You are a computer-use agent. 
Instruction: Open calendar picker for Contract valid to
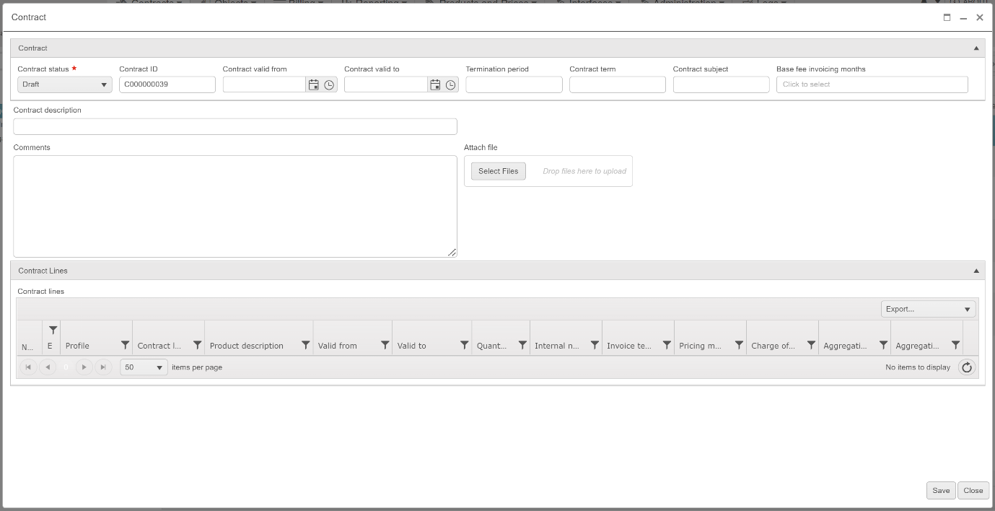pos(435,85)
